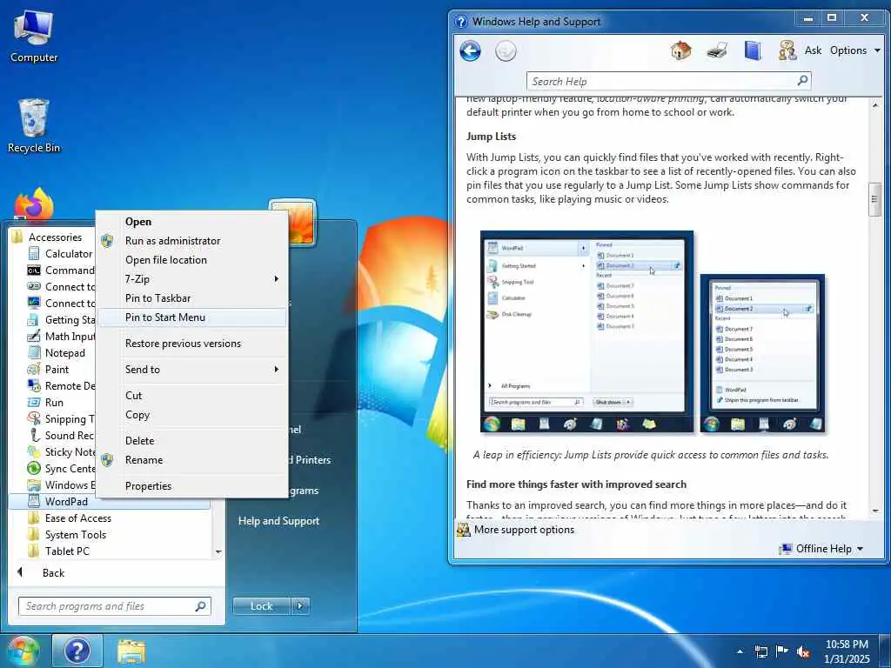This screenshot has width=891, height=668.
Task: Click the Paint icon in Start menu
Action: 34,369
